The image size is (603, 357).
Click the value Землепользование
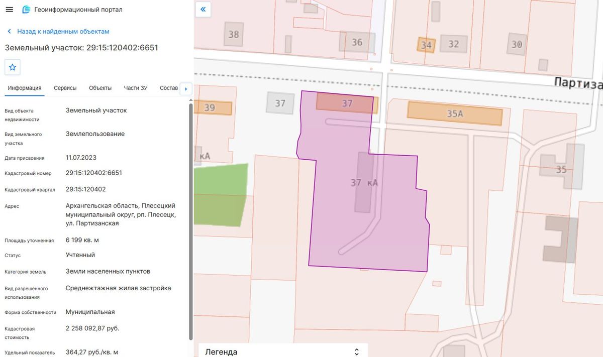pos(95,134)
